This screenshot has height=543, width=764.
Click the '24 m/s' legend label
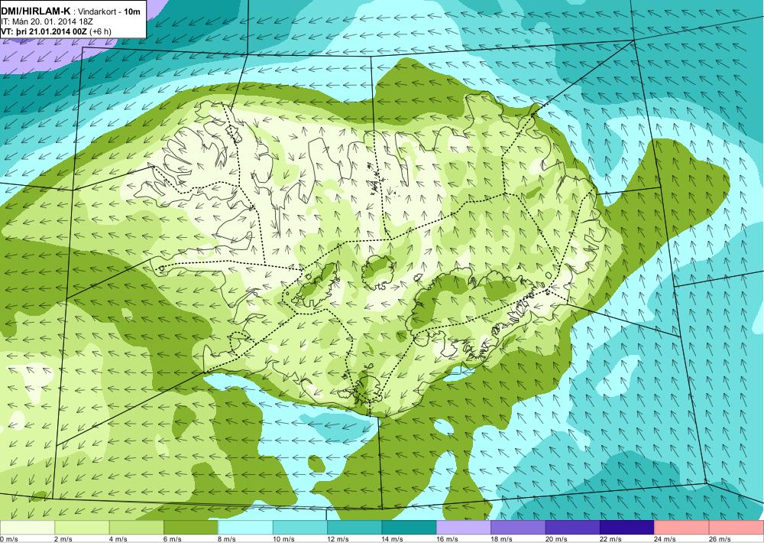coord(665,539)
